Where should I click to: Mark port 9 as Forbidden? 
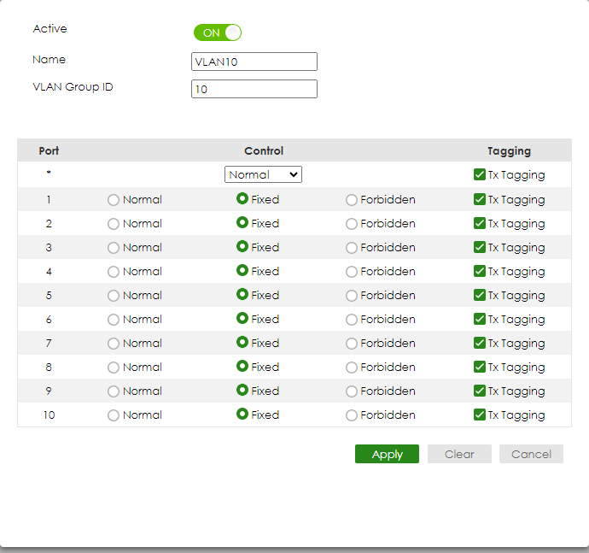(352, 391)
